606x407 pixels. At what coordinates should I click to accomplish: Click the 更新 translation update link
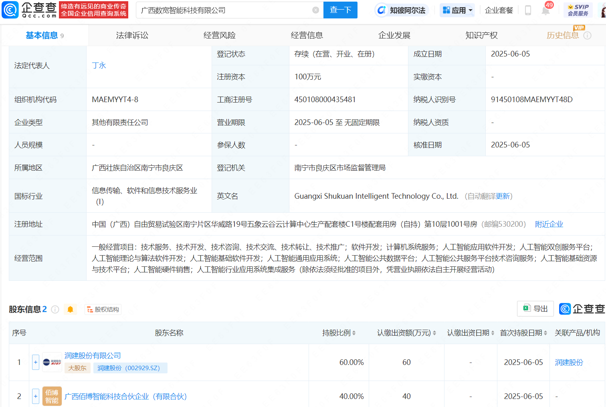click(503, 196)
